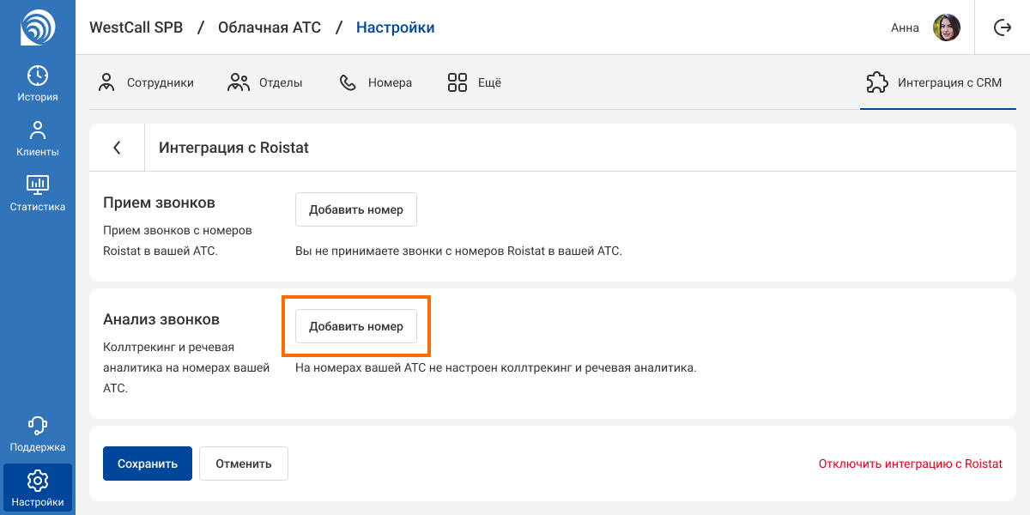Click Облачная АТС in the breadcrumb

[270, 27]
